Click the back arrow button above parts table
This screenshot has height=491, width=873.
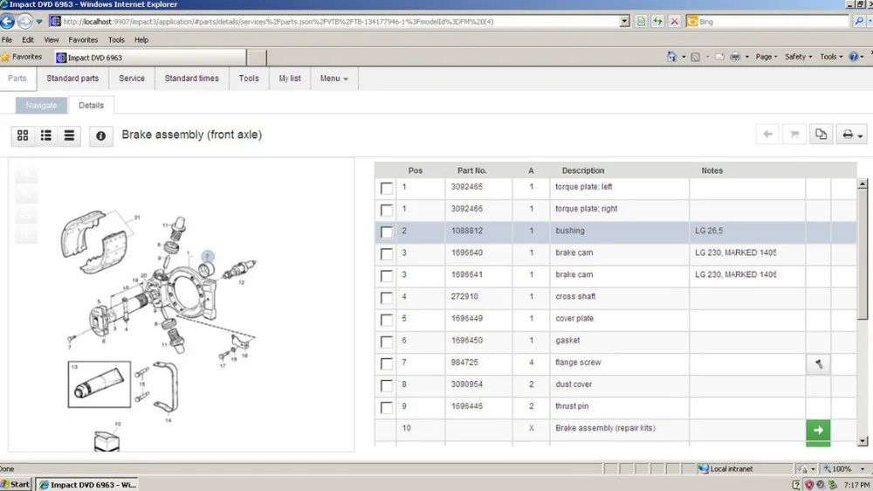tap(767, 135)
